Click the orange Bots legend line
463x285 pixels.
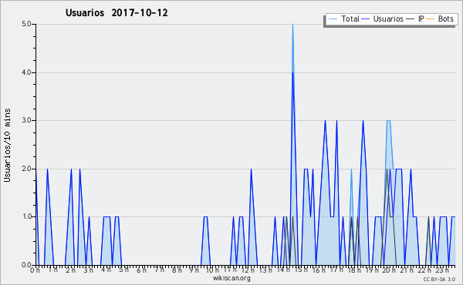pyautogui.click(x=431, y=19)
